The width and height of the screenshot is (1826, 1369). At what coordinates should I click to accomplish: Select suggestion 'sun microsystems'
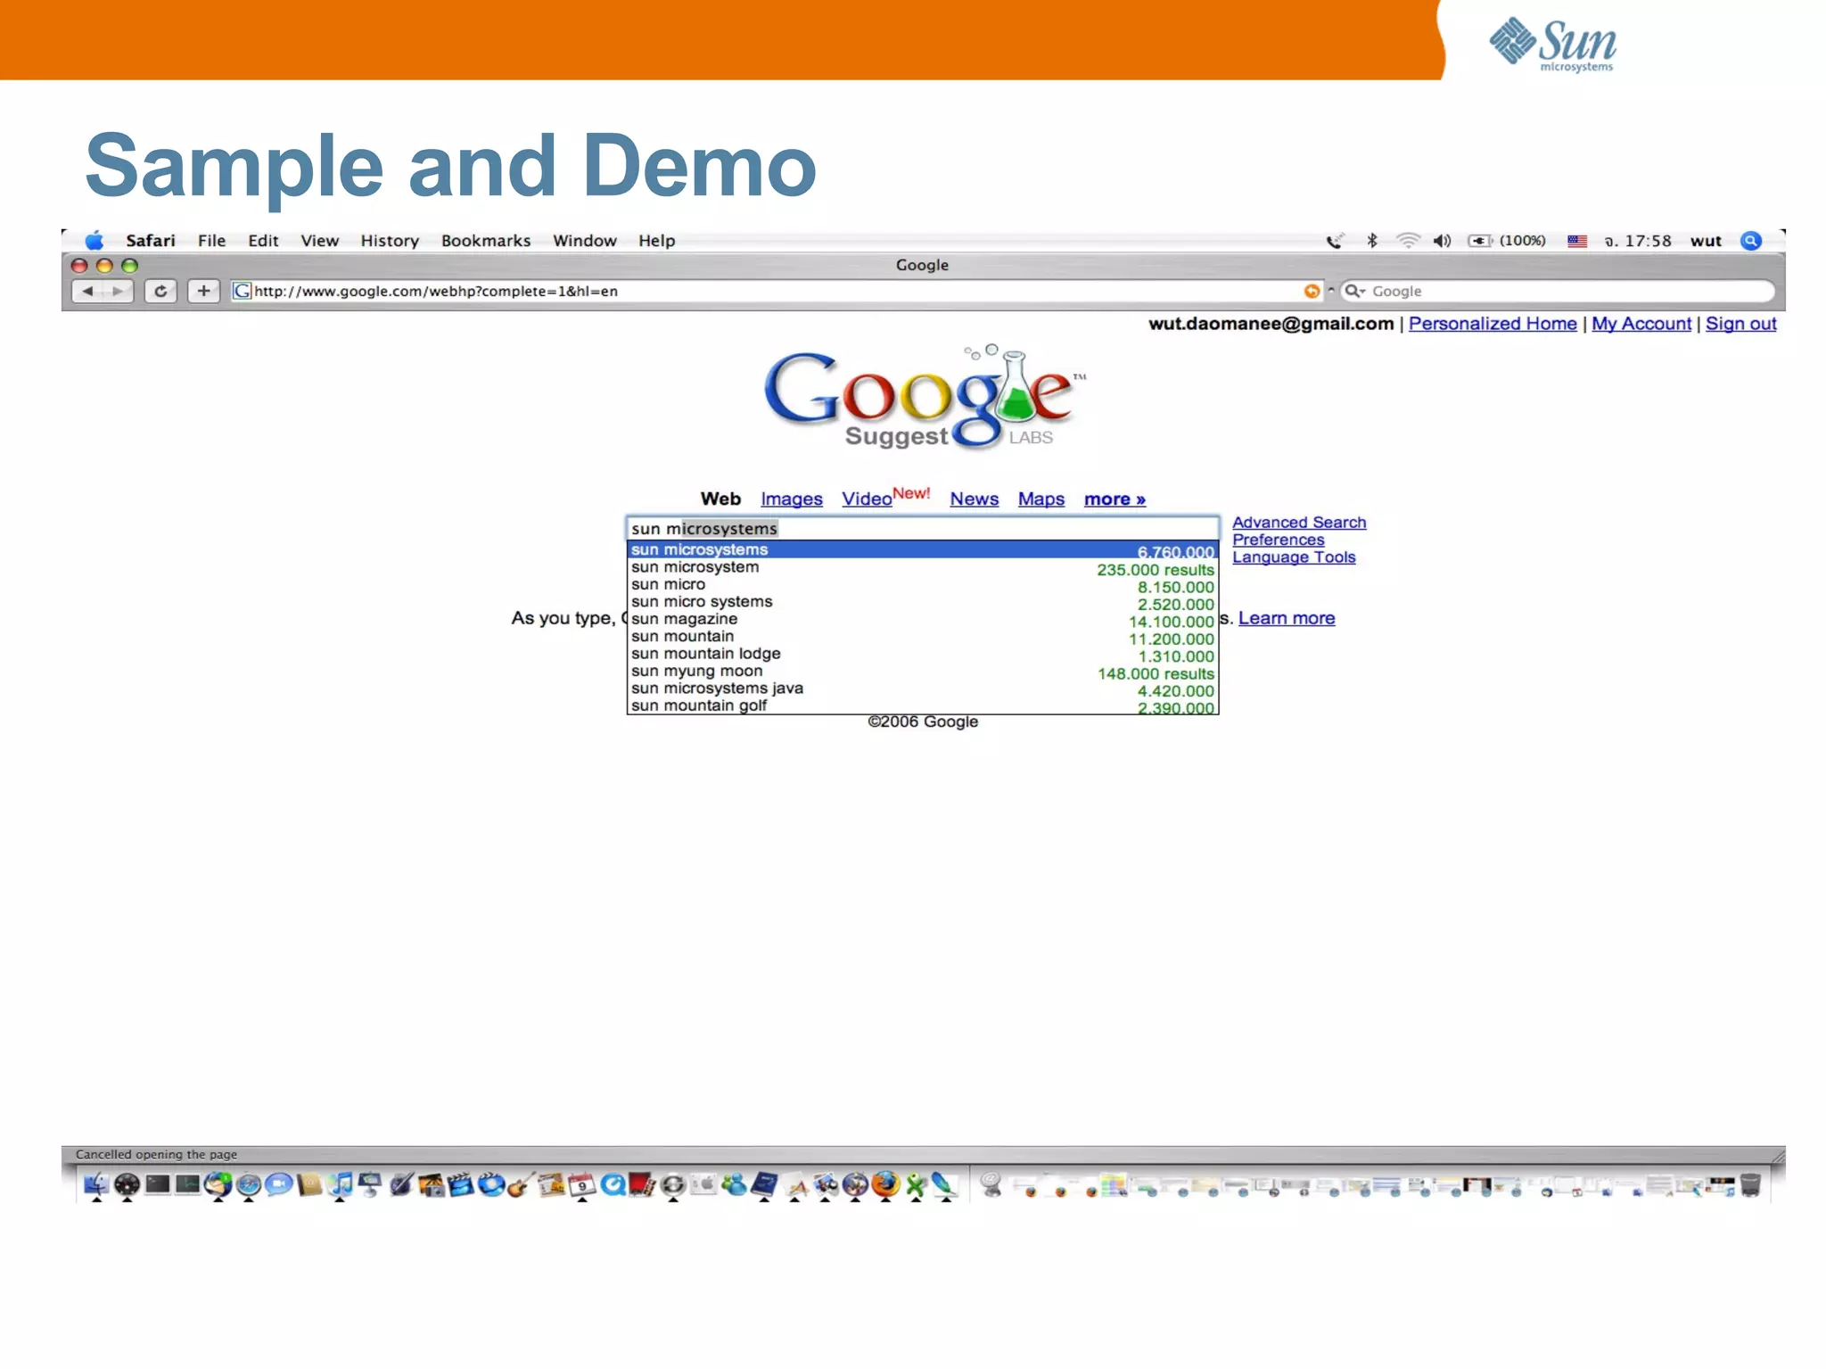point(923,549)
